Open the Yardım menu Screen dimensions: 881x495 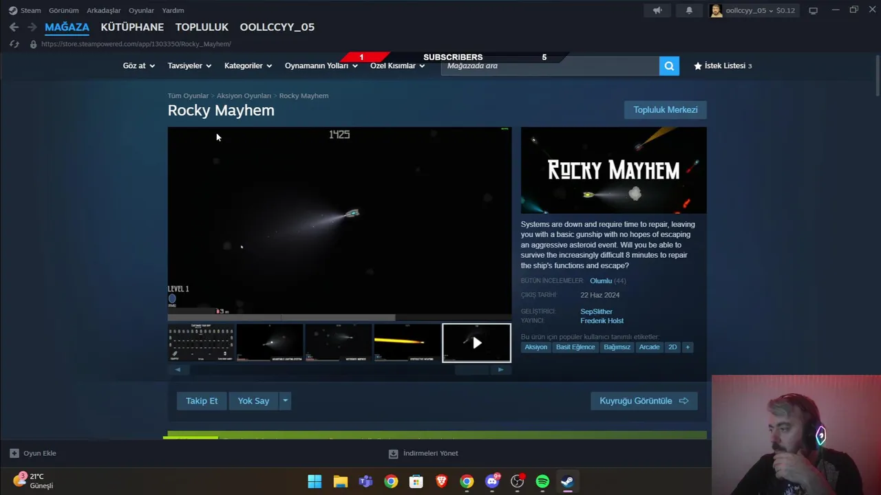173,10
